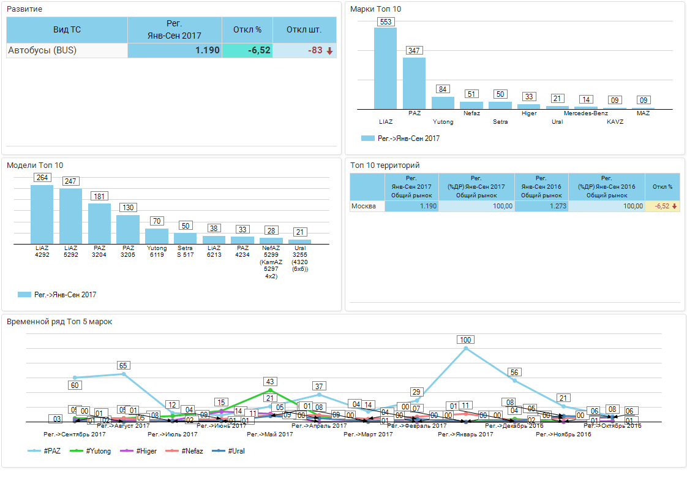The width and height of the screenshot is (687, 486).
Task: Select the Yutong 6119 model bar
Action: pos(156,237)
